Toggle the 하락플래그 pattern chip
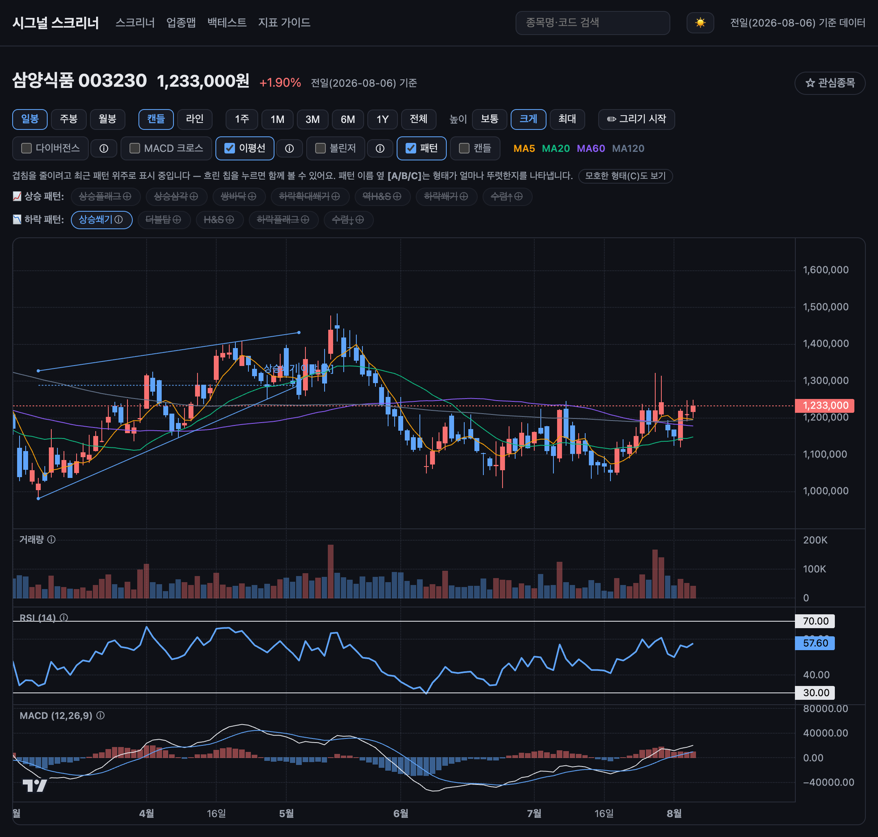The height and width of the screenshot is (837, 878). 283,219
